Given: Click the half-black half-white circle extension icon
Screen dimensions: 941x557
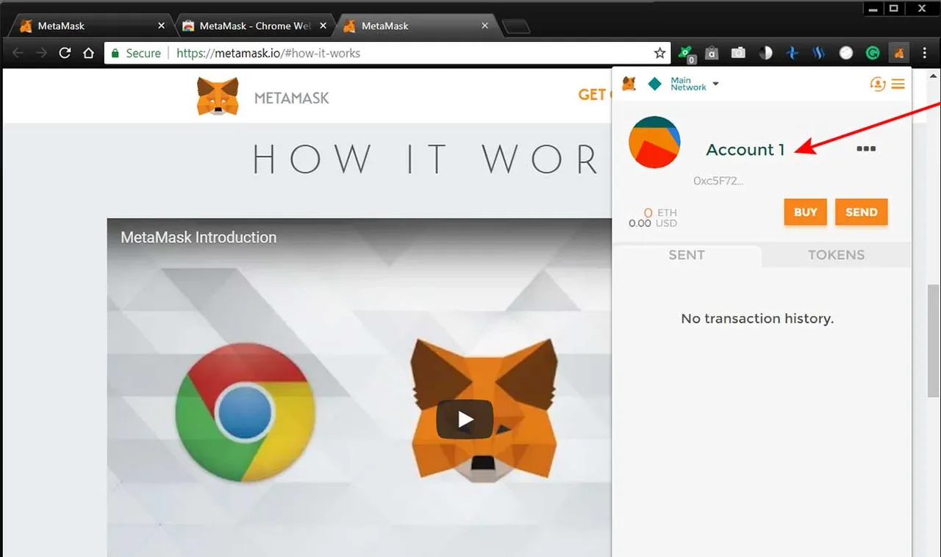Looking at the screenshot, I should click(765, 53).
